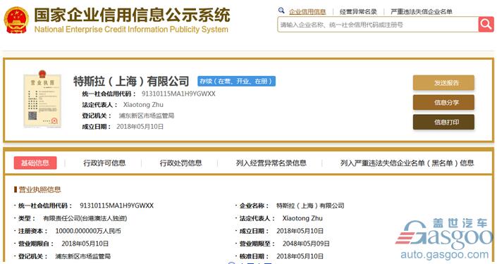497x264 pixels.
Task: Switch to the 基础信息 tab
Action: (x=35, y=163)
